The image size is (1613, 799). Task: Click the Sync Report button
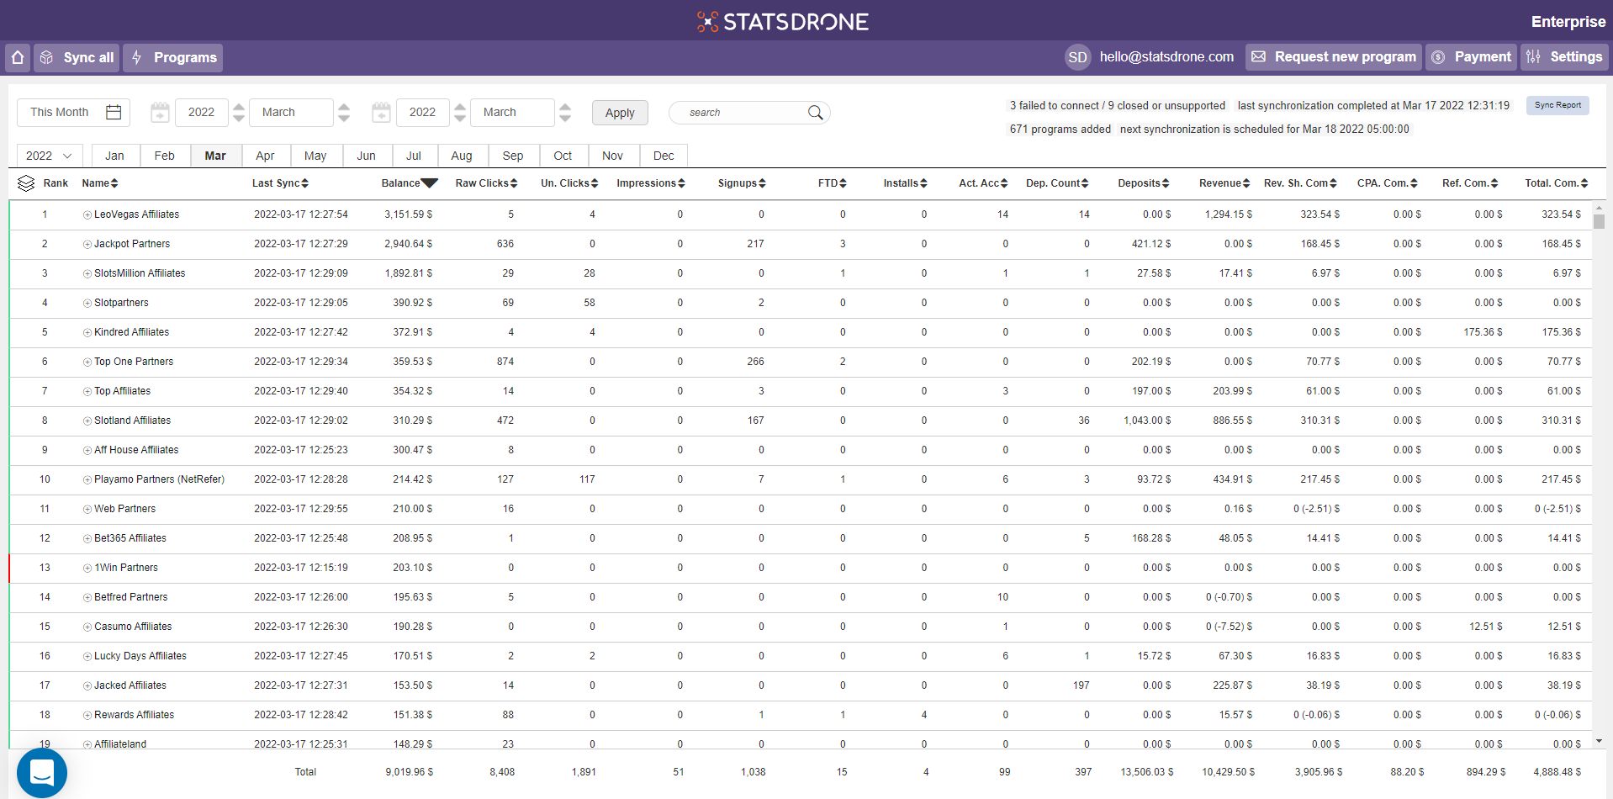1557,105
